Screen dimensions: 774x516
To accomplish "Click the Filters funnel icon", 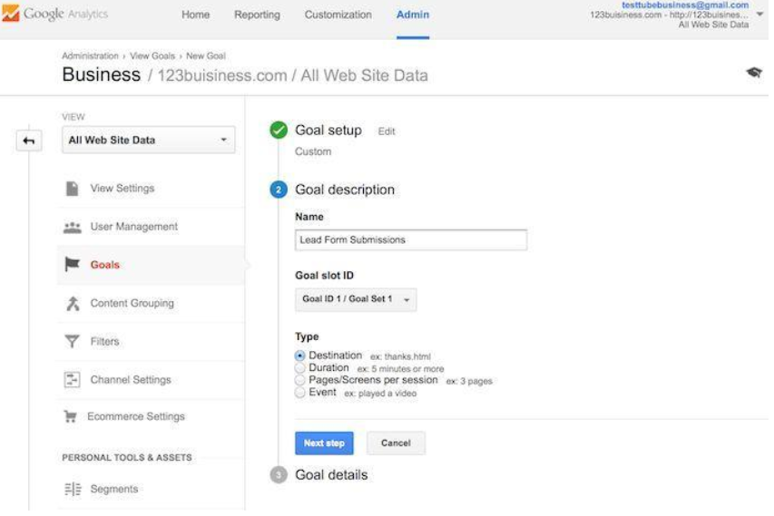I will click(x=73, y=342).
